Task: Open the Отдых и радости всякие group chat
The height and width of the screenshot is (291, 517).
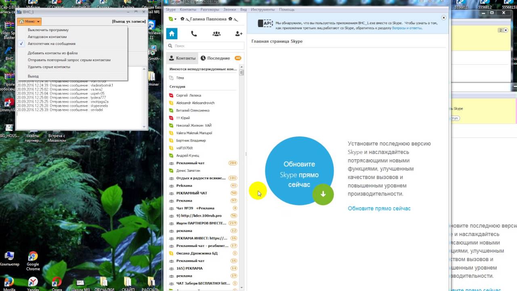Action: tap(202, 178)
